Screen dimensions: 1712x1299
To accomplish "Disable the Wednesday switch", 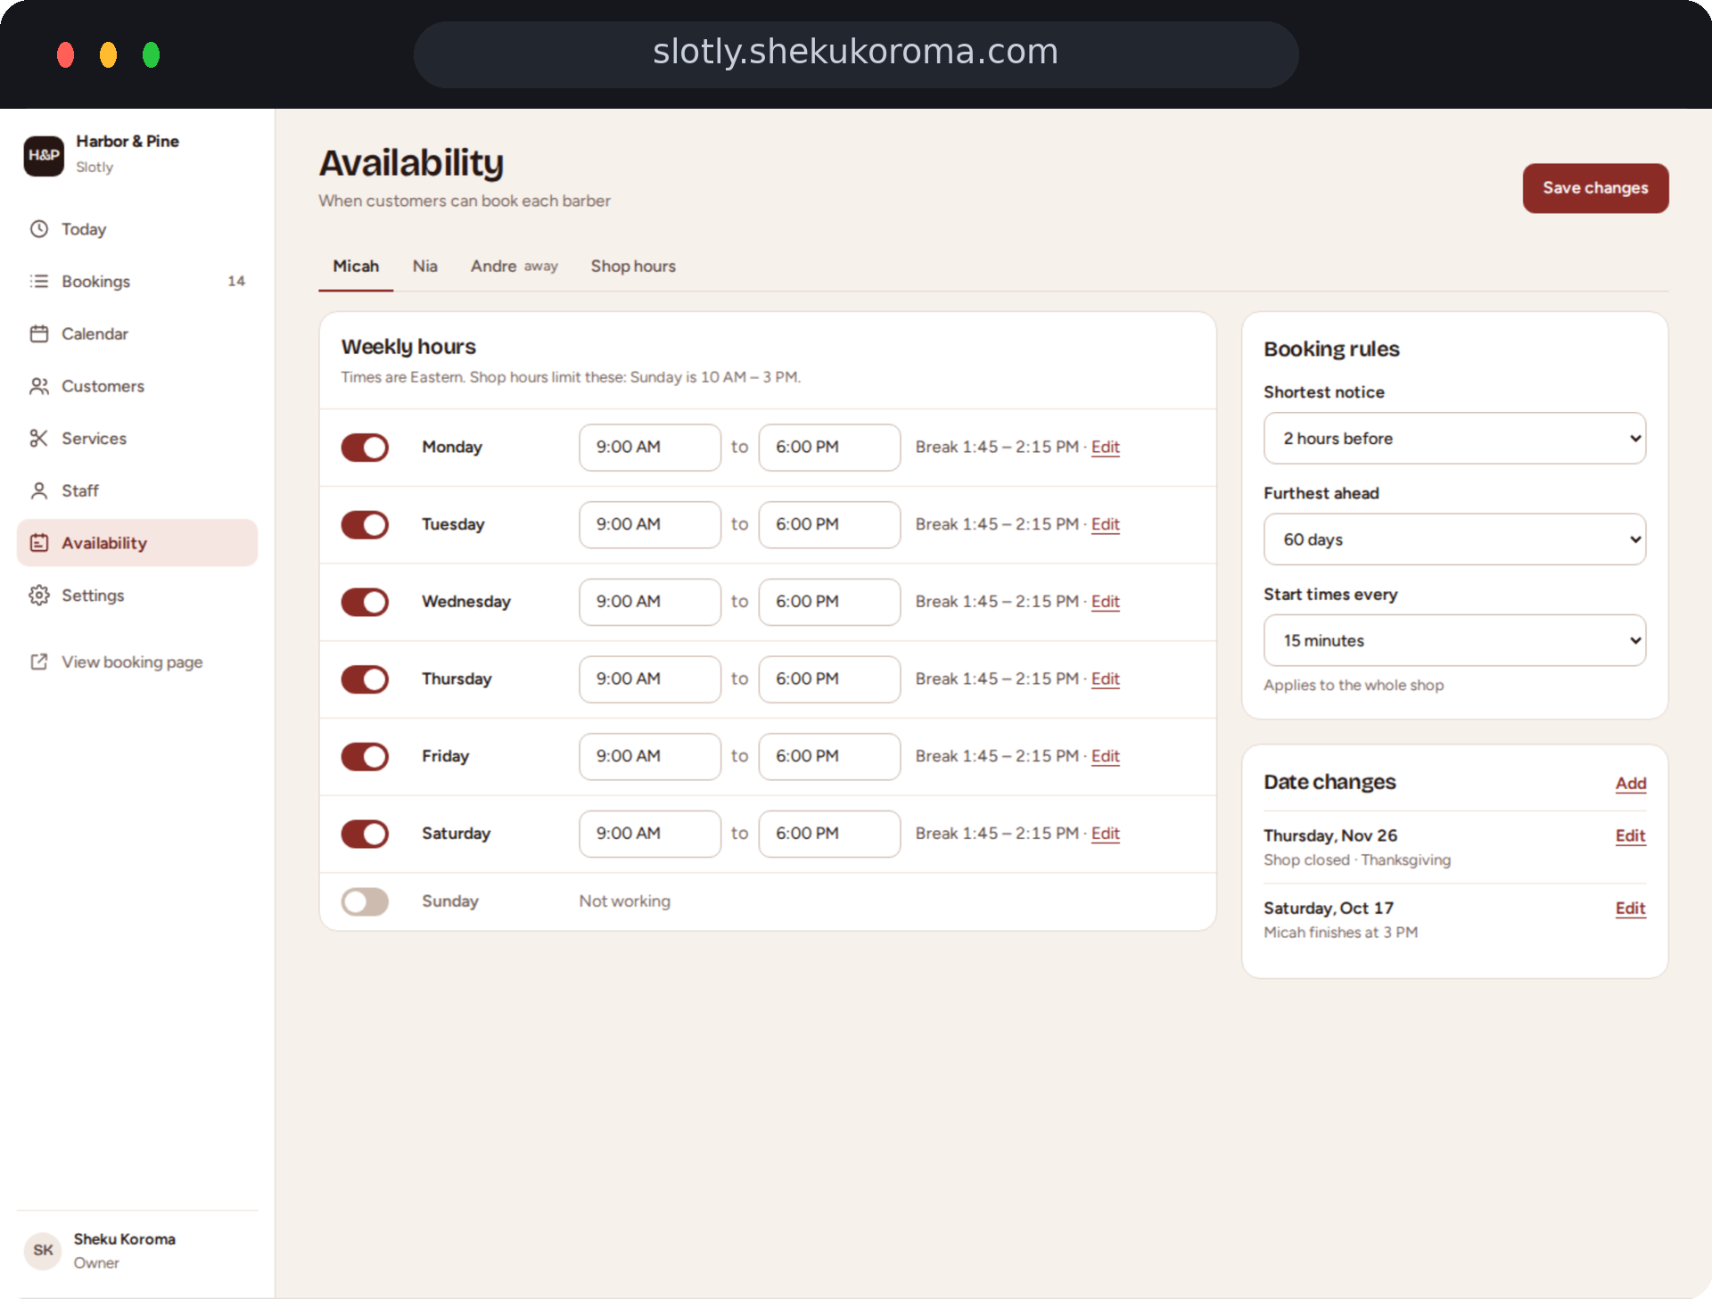I will (x=365, y=602).
